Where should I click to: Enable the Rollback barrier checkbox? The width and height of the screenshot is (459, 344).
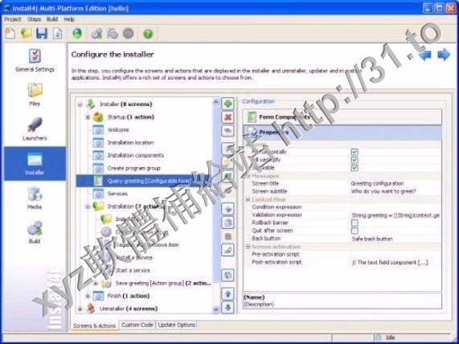[x=354, y=223]
